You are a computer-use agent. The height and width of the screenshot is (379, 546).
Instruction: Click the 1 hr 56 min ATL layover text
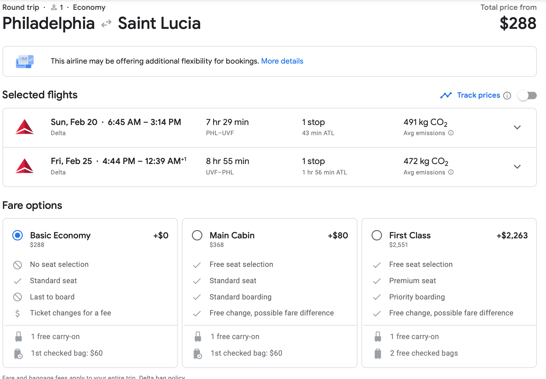325,172
